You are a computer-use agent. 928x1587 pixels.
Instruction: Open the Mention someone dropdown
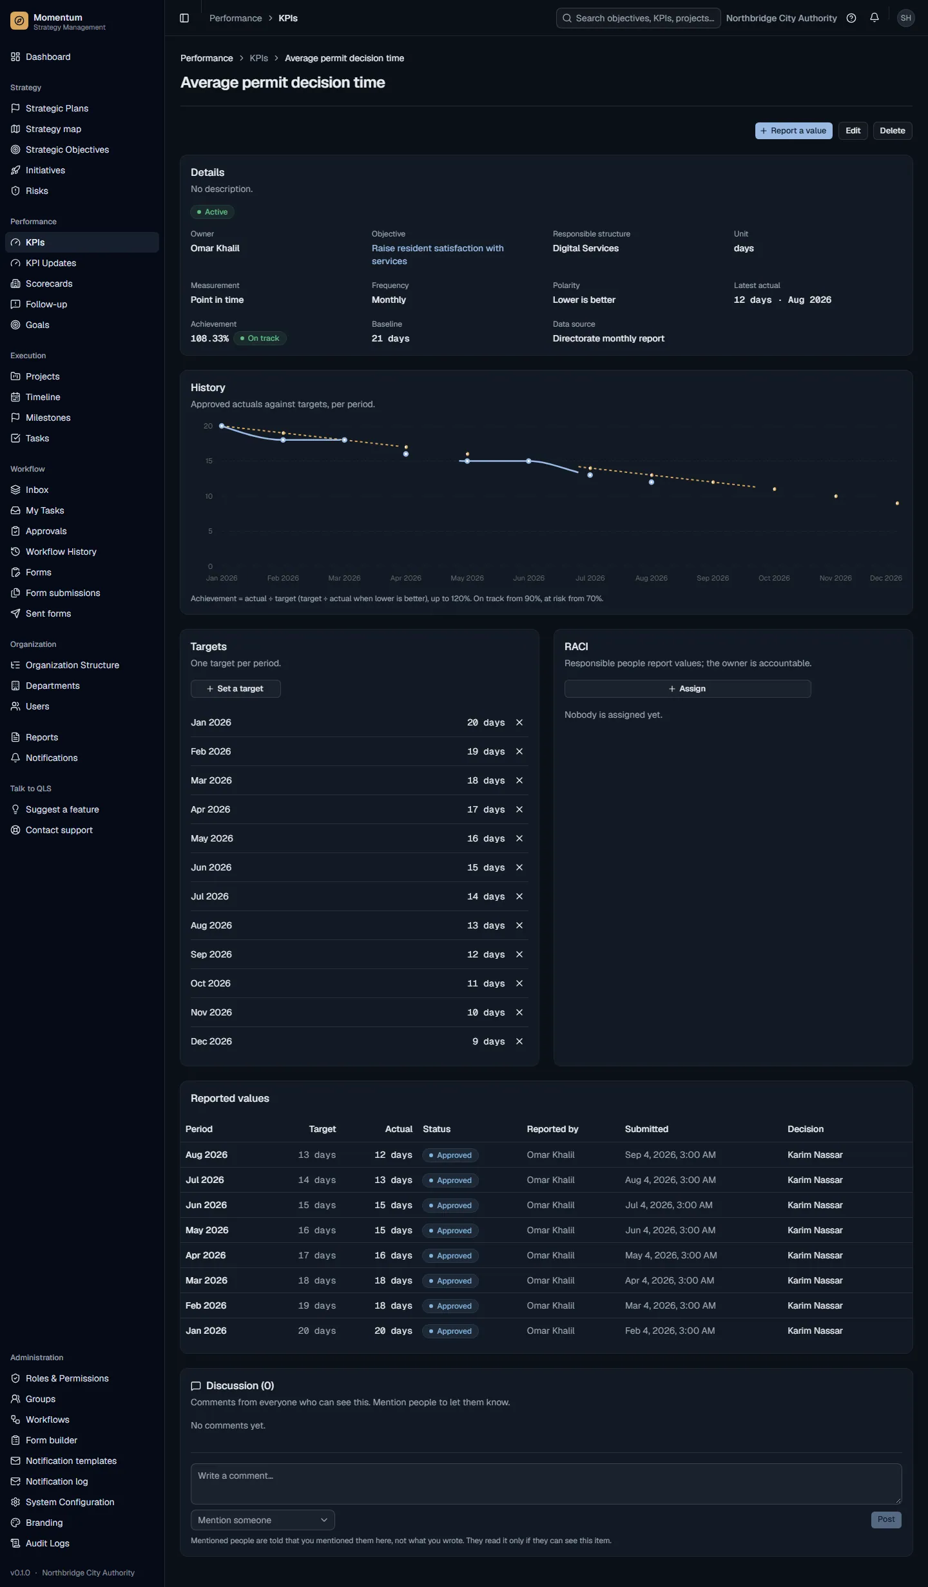263,1520
